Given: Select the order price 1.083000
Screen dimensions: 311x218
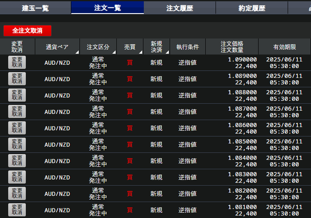Looking at the screenshot, I should (243, 175).
